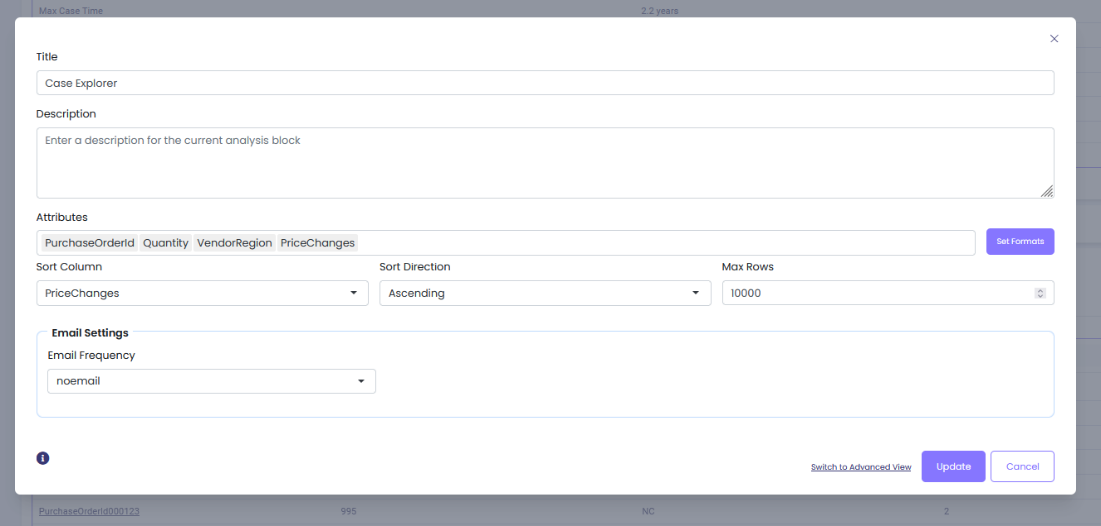Click the Update button
Viewport: 1101px width, 526px height.
953,467
